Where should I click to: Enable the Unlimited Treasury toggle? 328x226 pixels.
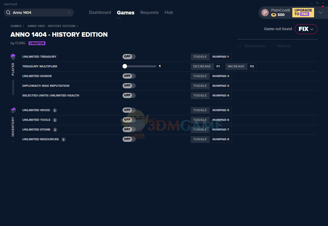pyautogui.click(x=129, y=57)
